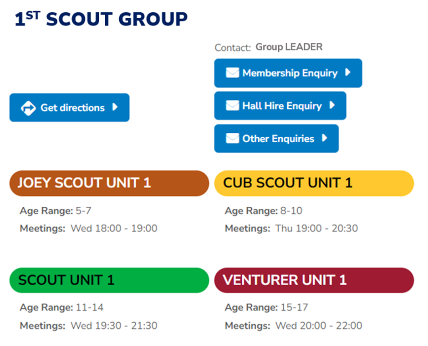Screen dimensions: 428x346
Task: Open the Get directions button
Action: coord(69,107)
